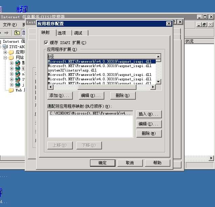Open the blue building desktop icon

pyautogui.click(x=22, y=9)
